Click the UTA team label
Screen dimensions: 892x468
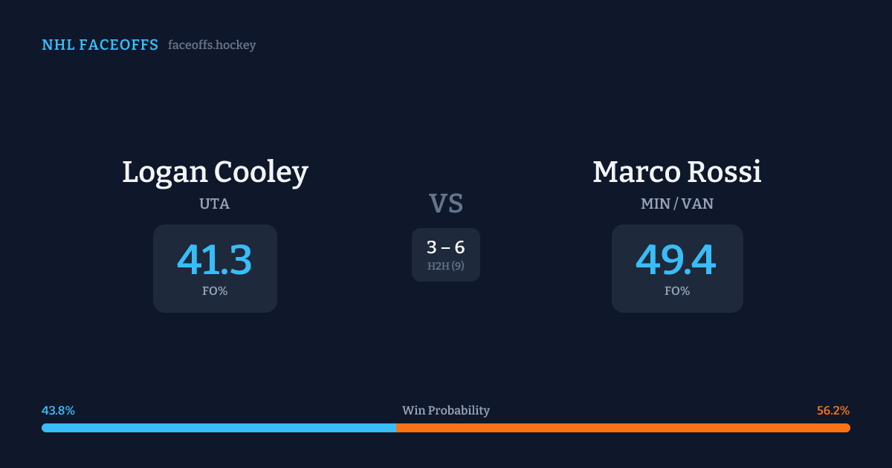coord(215,204)
